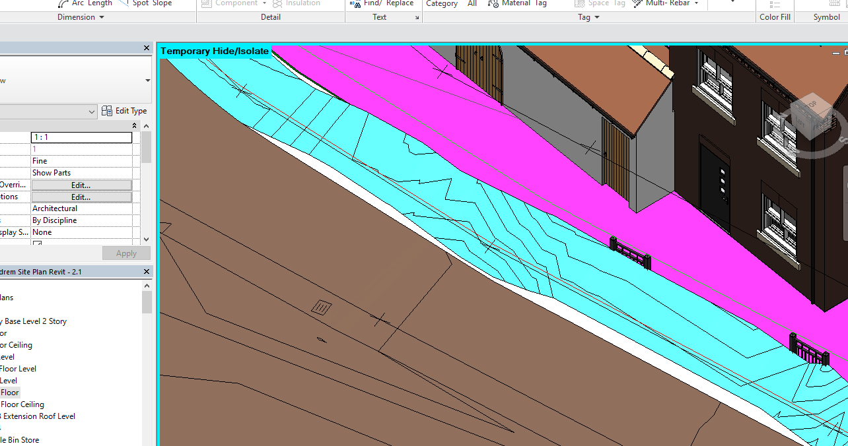Select the Extension Roof Level view
The width and height of the screenshot is (848, 446).
(x=38, y=416)
